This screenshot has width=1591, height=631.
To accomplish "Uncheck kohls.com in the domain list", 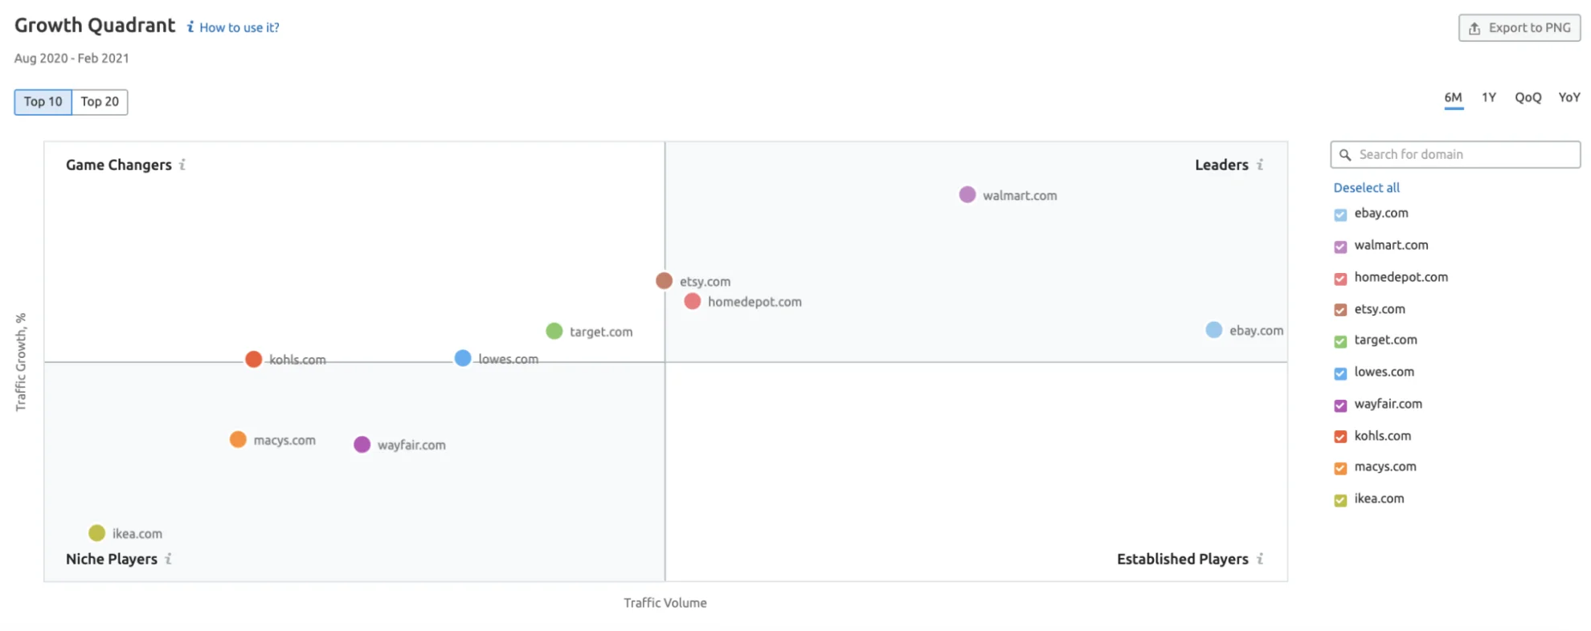I will pos(1340,437).
